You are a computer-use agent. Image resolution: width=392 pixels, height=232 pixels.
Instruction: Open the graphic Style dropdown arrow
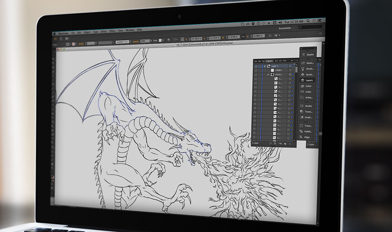pyautogui.click(x=163, y=40)
